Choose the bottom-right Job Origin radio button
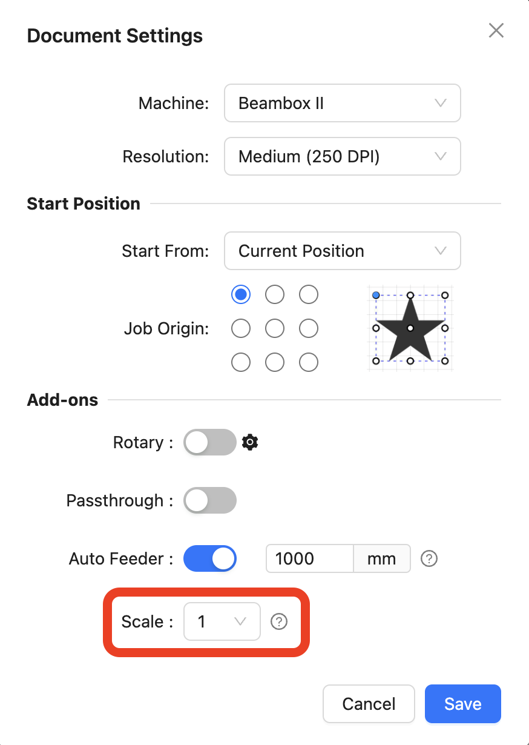 click(x=309, y=362)
